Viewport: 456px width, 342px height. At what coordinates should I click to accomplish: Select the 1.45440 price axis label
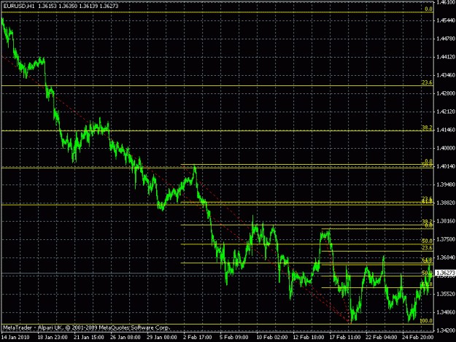click(x=446, y=20)
